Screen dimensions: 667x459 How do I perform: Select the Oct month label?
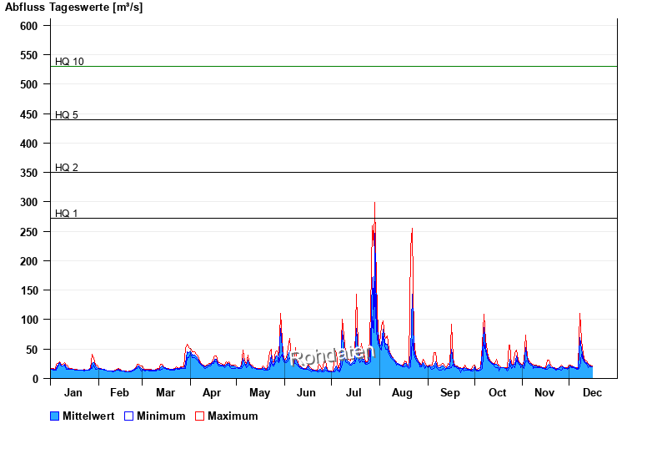pyautogui.click(x=497, y=393)
